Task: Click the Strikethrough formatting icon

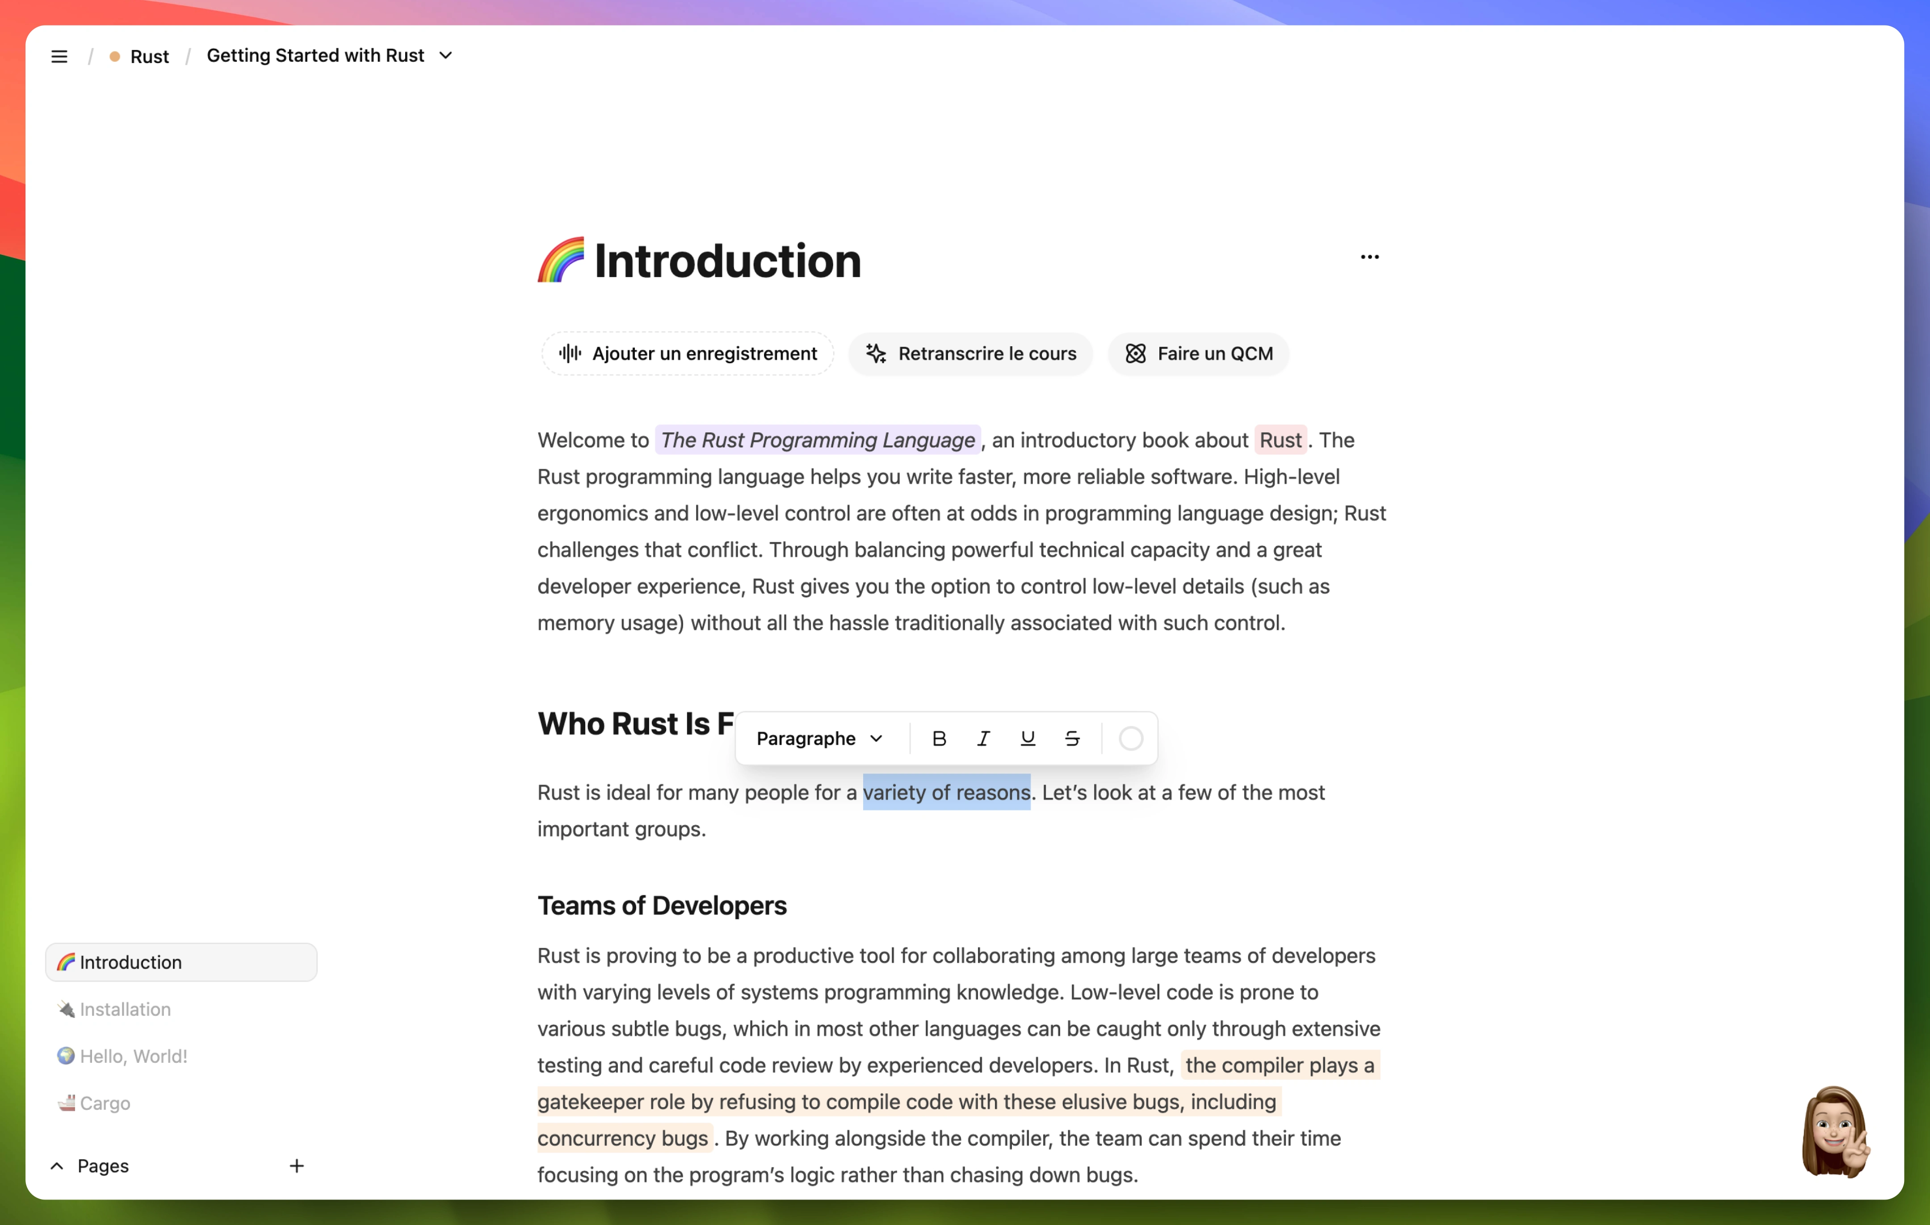Action: tap(1072, 737)
